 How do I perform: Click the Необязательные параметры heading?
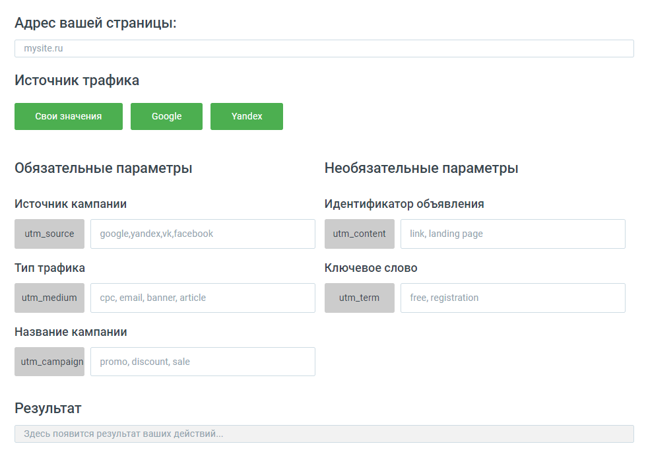(x=421, y=168)
